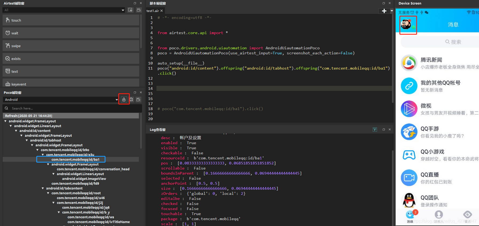Tap the 微视 play icon
This screenshot has height=226, width=479.
coord(409,109)
